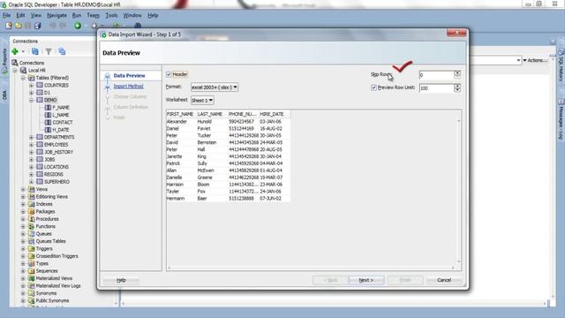Click the funnel Apply Filter icon
This screenshot has height=318, width=565.
pos(49,51)
